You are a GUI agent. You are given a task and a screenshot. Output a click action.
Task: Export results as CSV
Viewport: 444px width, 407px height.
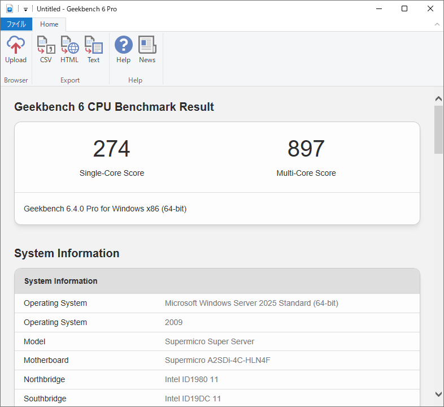tap(46, 50)
